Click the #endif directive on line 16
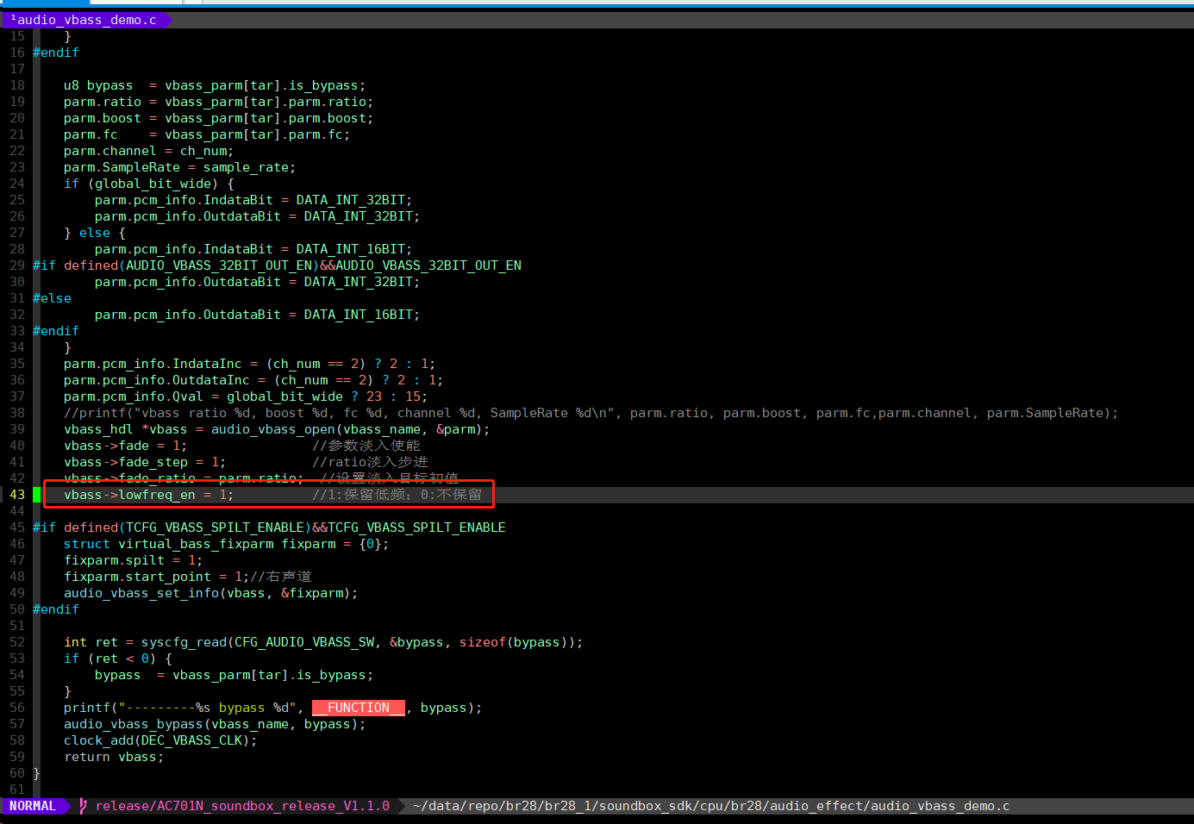Image resolution: width=1194 pixels, height=824 pixels. tap(56, 53)
